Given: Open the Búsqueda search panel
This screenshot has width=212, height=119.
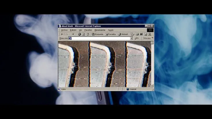Looking at the screenshot, I should pos(98,34).
